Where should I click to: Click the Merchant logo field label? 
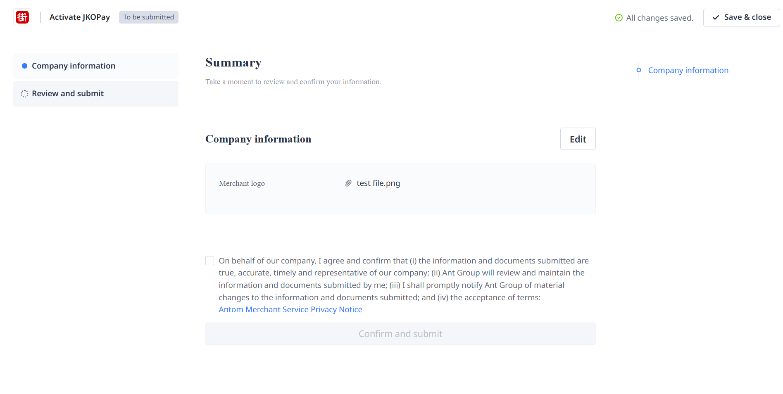(x=242, y=183)
